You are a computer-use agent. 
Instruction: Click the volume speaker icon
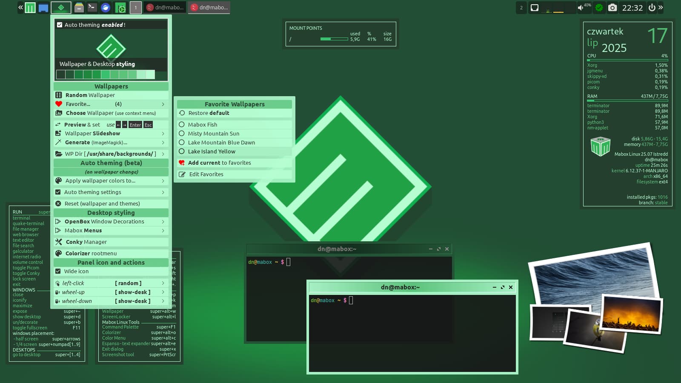(581, 8)
